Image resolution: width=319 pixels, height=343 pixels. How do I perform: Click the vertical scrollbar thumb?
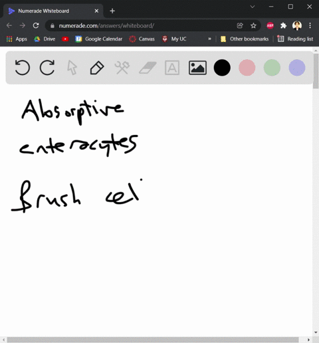coord(316,71)
